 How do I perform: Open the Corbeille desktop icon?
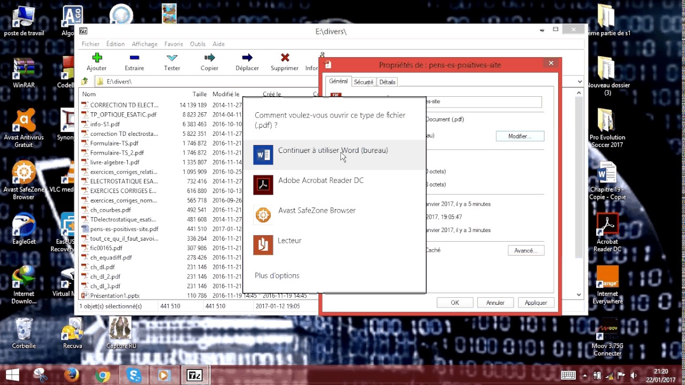pyautogui.click(x=24, y=333)
